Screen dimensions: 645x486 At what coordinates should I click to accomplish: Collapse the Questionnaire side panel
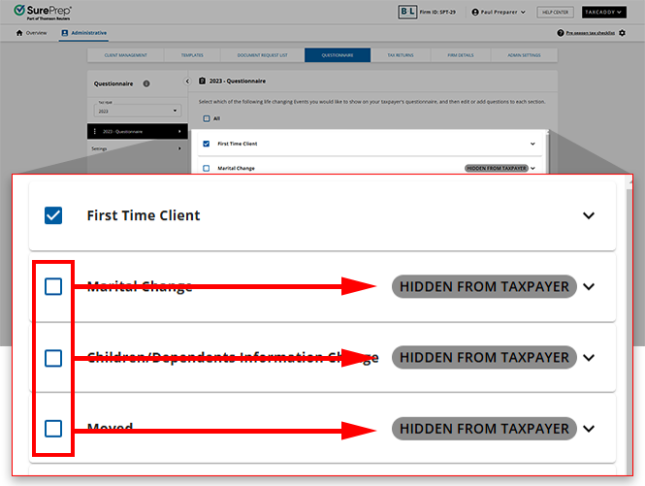(x=187, y=81)
